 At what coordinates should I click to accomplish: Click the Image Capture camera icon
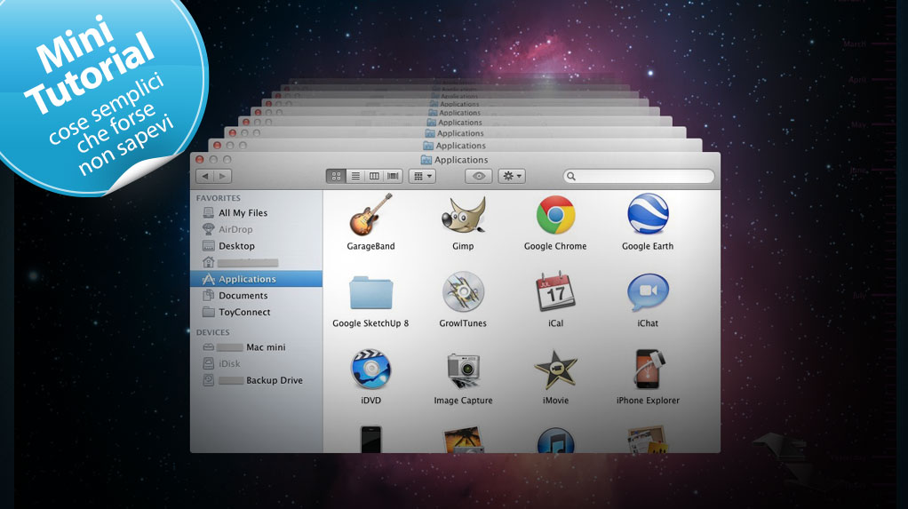[x=463, y=370]
